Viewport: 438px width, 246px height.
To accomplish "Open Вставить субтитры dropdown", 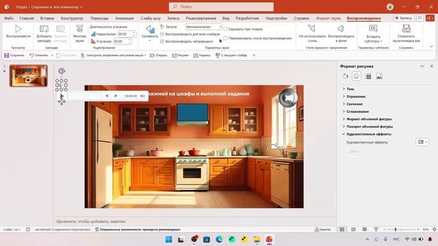I will 373,33.
